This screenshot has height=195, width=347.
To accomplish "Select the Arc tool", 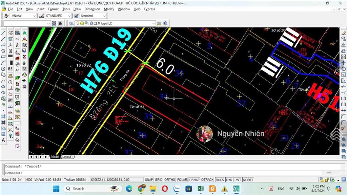I will click(3, 63).
